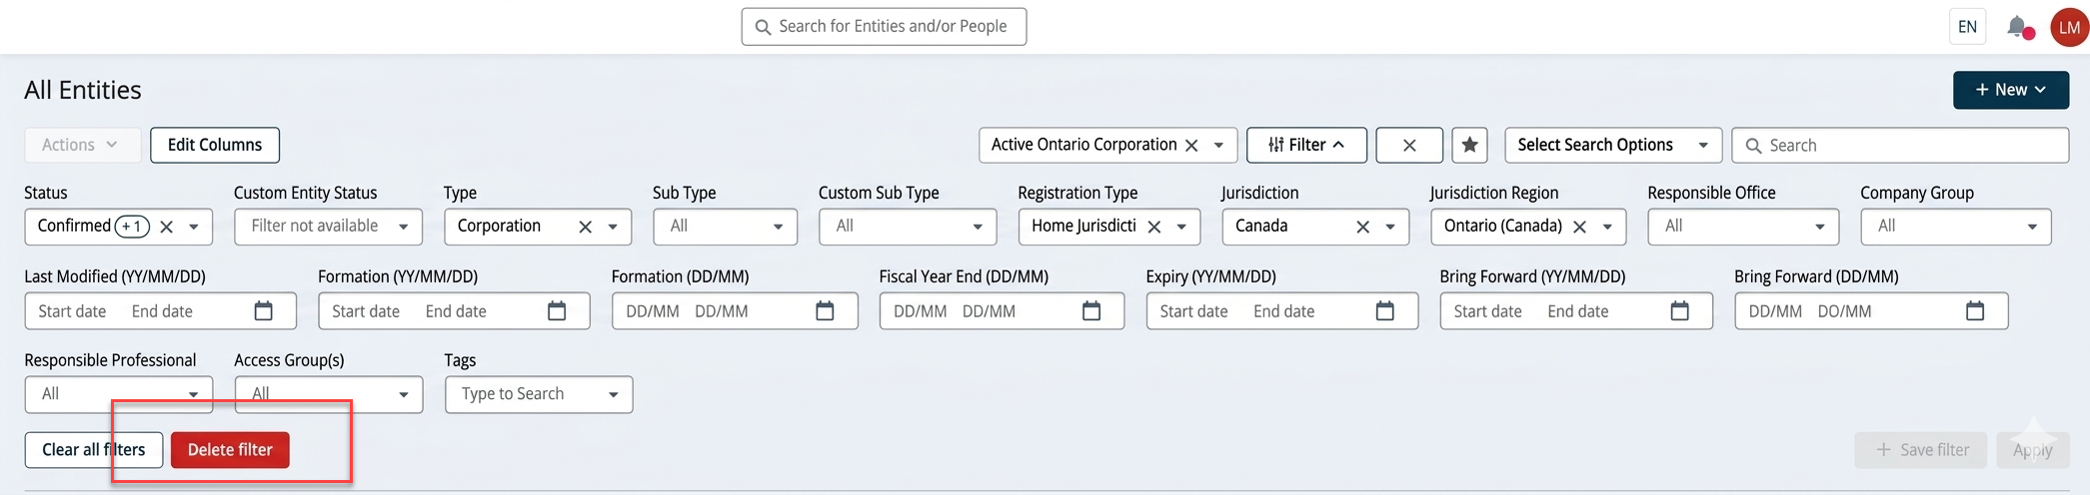Clear the Ontario (Canada) region value
Screen dimensions: 2090x495
click(x=1580, y=227)
